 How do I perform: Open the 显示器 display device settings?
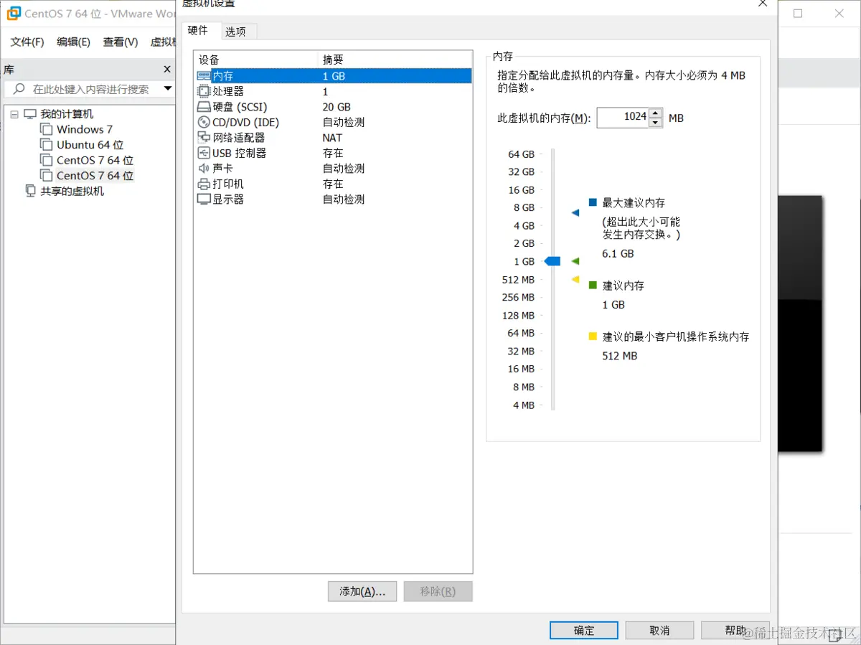pos(226,199)
